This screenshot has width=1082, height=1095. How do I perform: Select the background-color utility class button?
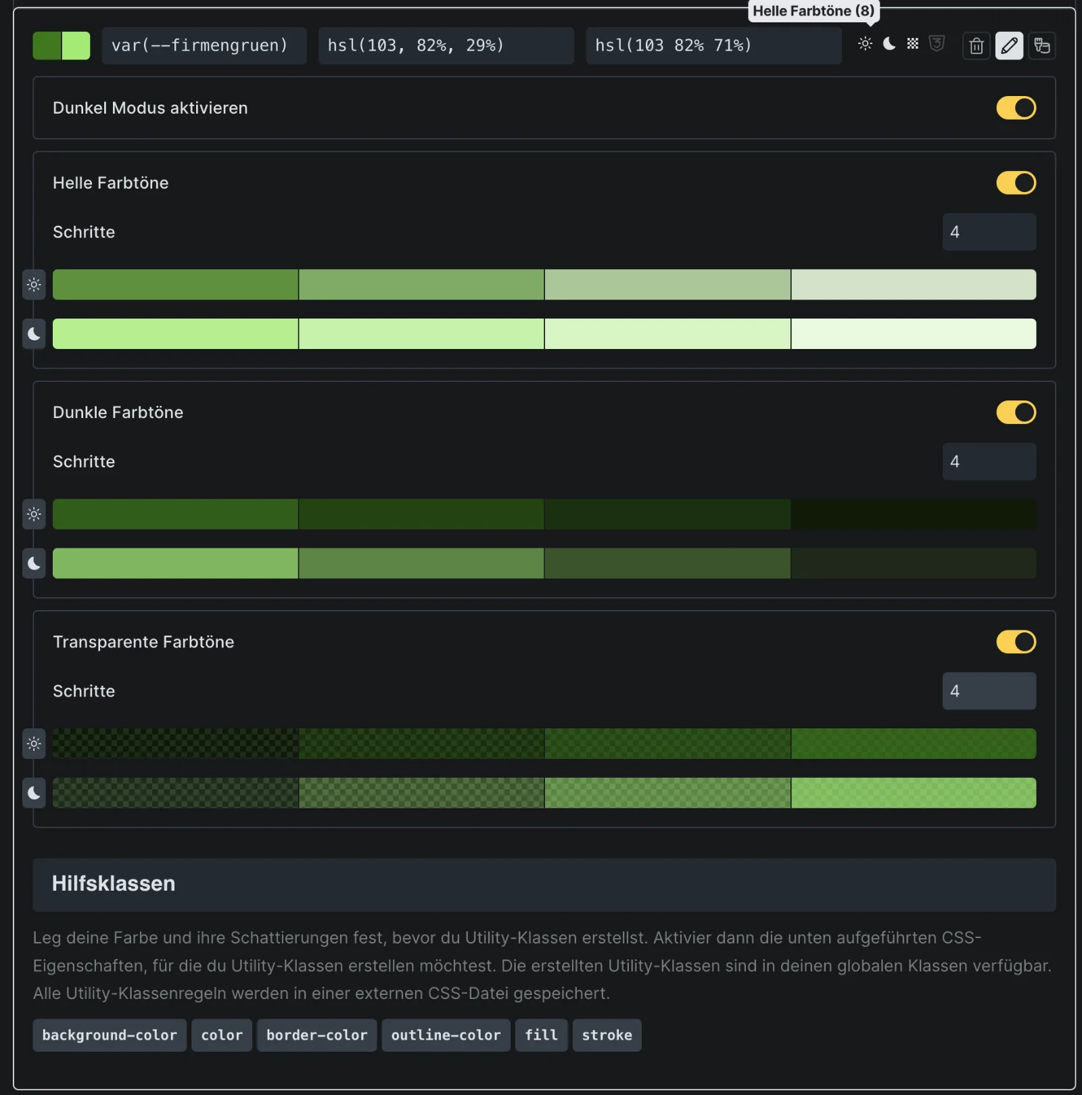110,1035
